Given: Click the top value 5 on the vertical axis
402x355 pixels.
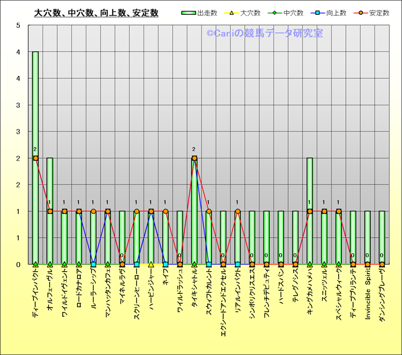Looking at the screenshot, I should tap(18, 25).
